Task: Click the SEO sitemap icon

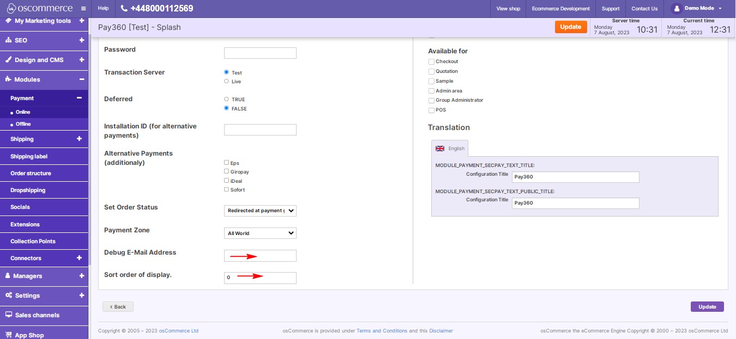Action: tap(8, 40)
